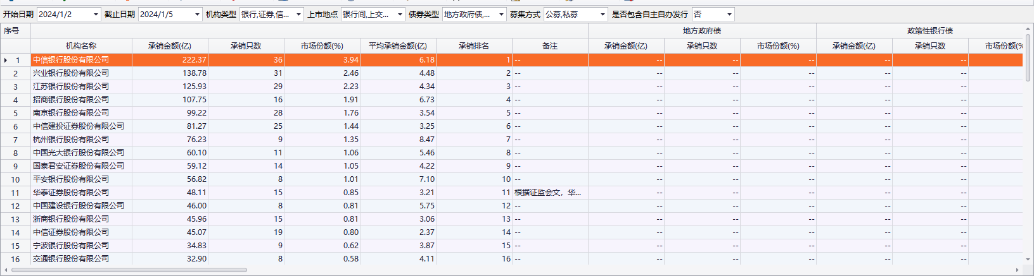Expand the 机构类型 dropdown
This screenshot has height=276, width=1034.
click(x=298, y=15)
